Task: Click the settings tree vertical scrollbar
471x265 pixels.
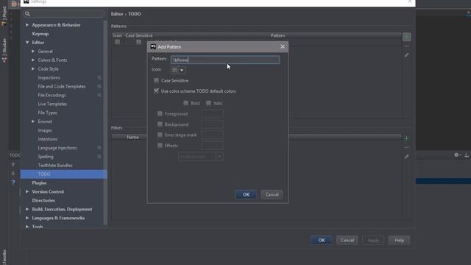Action: coord(105,123)
